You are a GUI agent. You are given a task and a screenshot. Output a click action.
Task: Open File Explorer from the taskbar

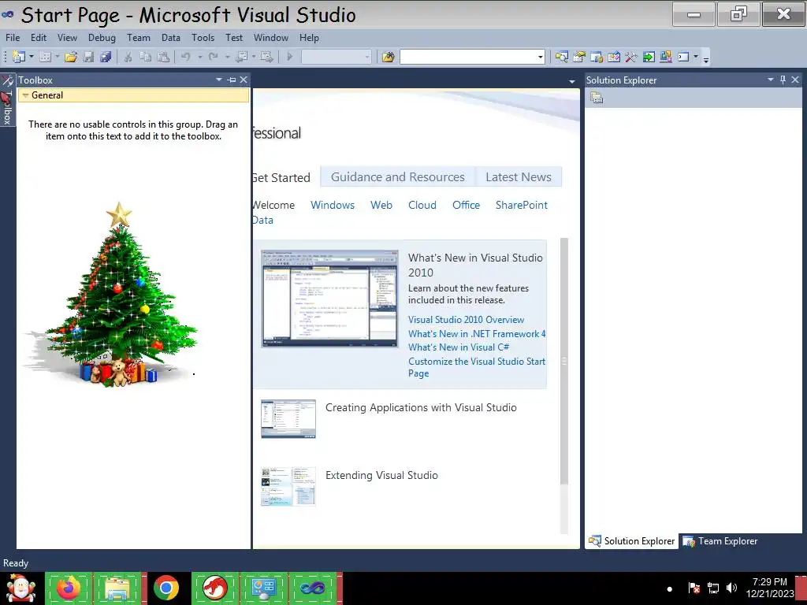tap(117, 588)
